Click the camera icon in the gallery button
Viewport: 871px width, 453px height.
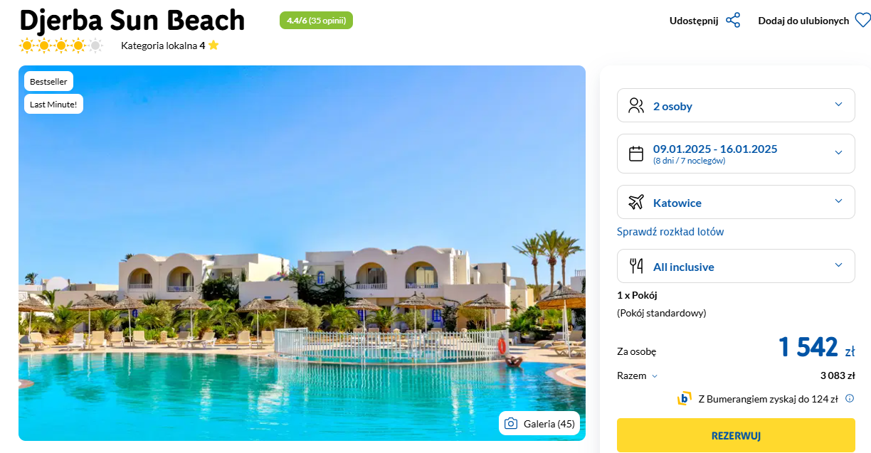(510, 424)
